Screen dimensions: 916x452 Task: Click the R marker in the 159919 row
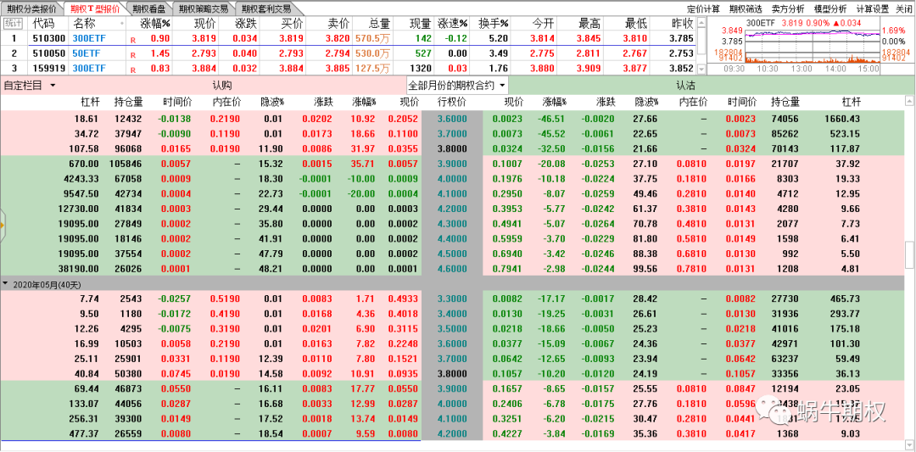pos(133,69)
